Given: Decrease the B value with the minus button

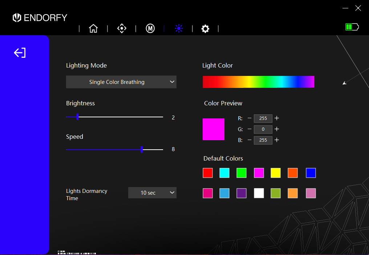Looking at the screenshot, I should pyautogui.click(x=250, y=140).
